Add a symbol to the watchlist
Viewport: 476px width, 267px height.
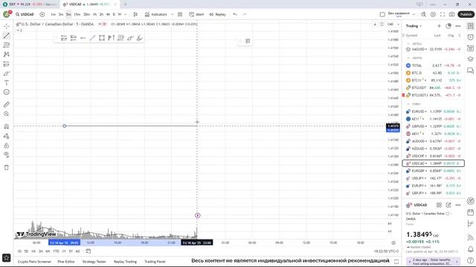[439, 26]
